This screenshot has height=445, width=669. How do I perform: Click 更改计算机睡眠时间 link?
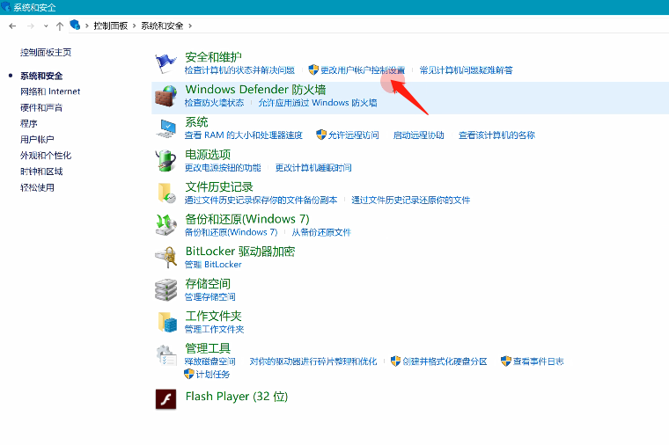313,167
